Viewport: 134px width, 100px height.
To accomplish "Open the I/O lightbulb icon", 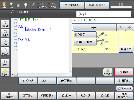I will [x=11, y=5].
